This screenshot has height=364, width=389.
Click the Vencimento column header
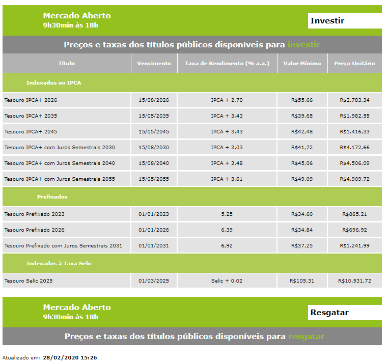(154, 64)
